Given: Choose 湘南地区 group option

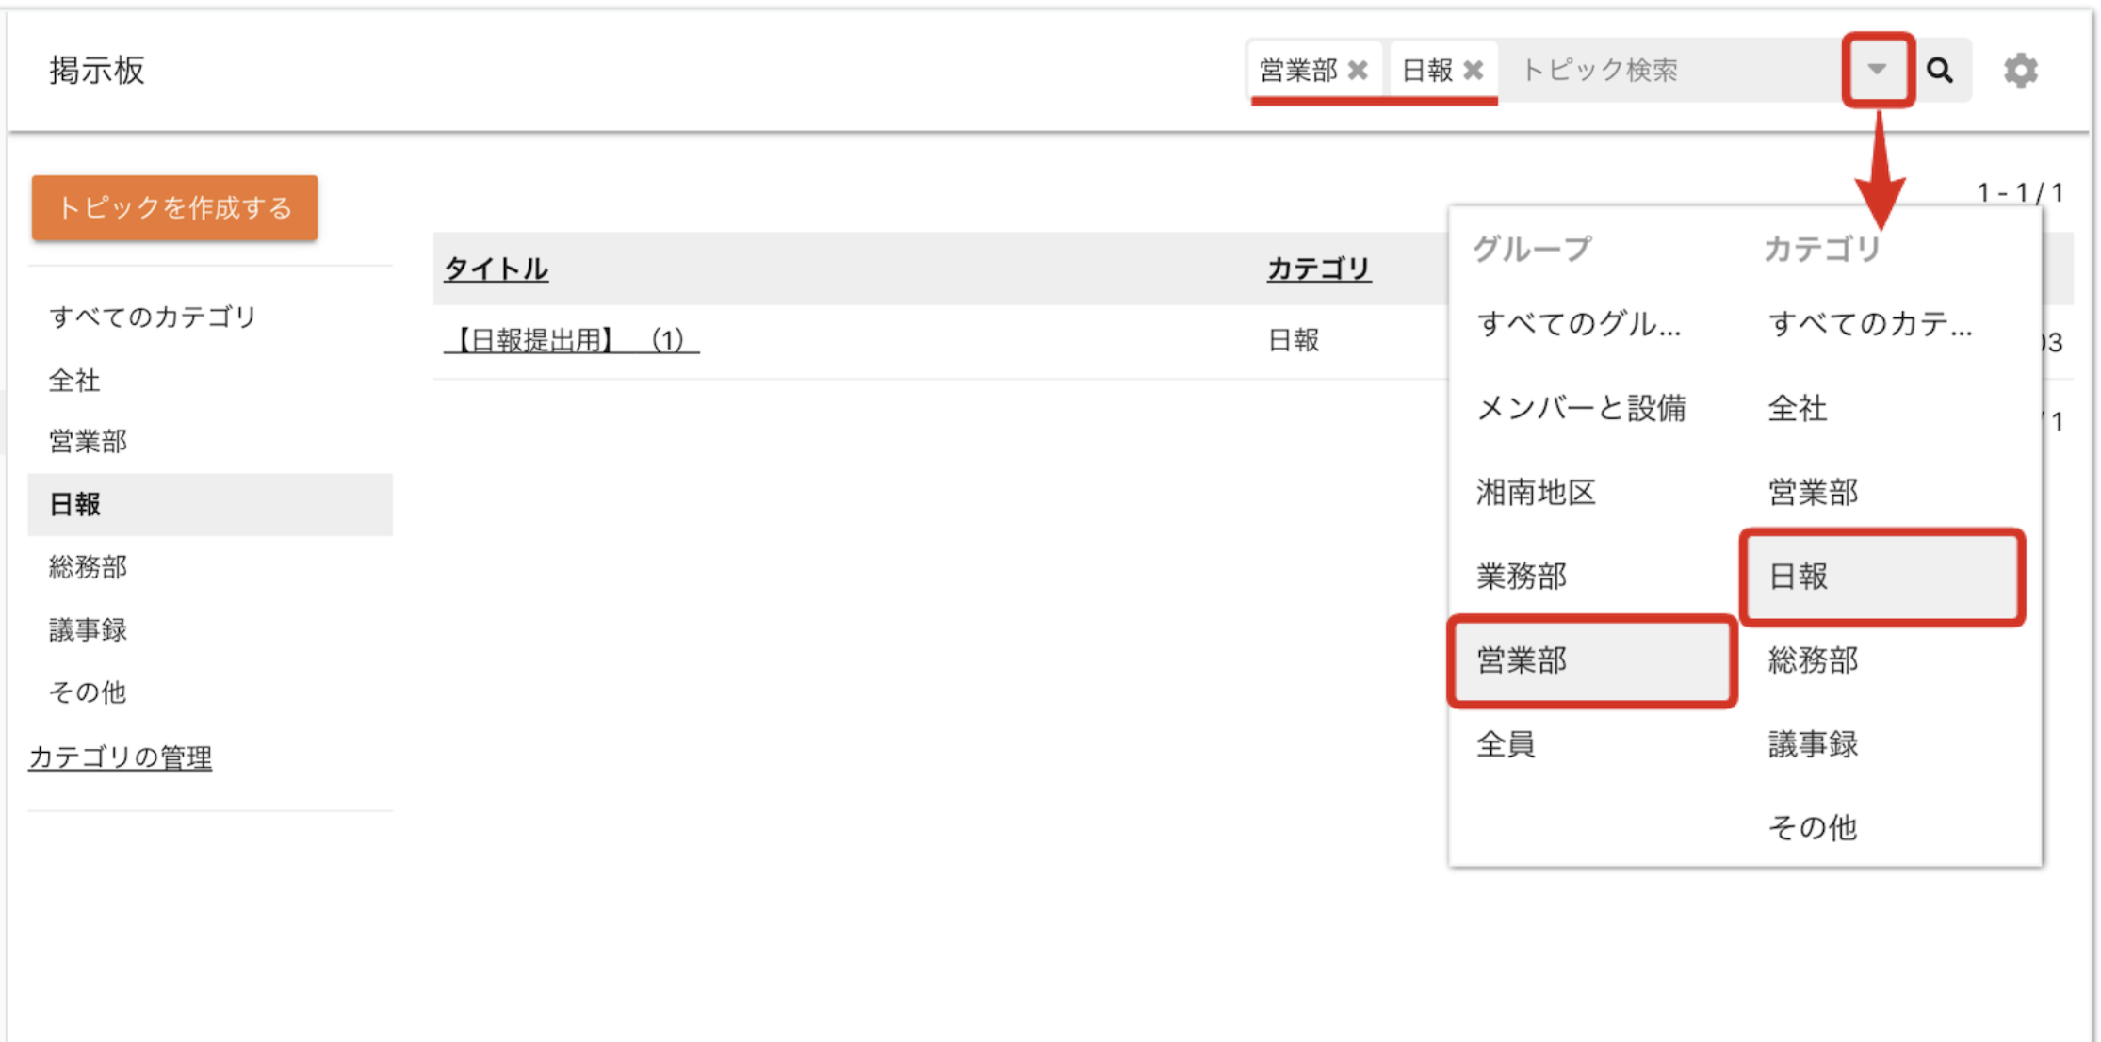Looking at the screenshot, I should (1536, 492).
